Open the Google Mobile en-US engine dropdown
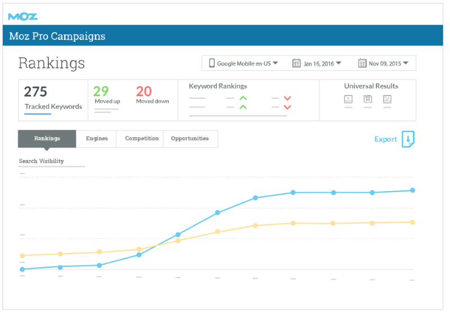The height and width of the screenshot is (318, 450). click(x=244, y=63)
